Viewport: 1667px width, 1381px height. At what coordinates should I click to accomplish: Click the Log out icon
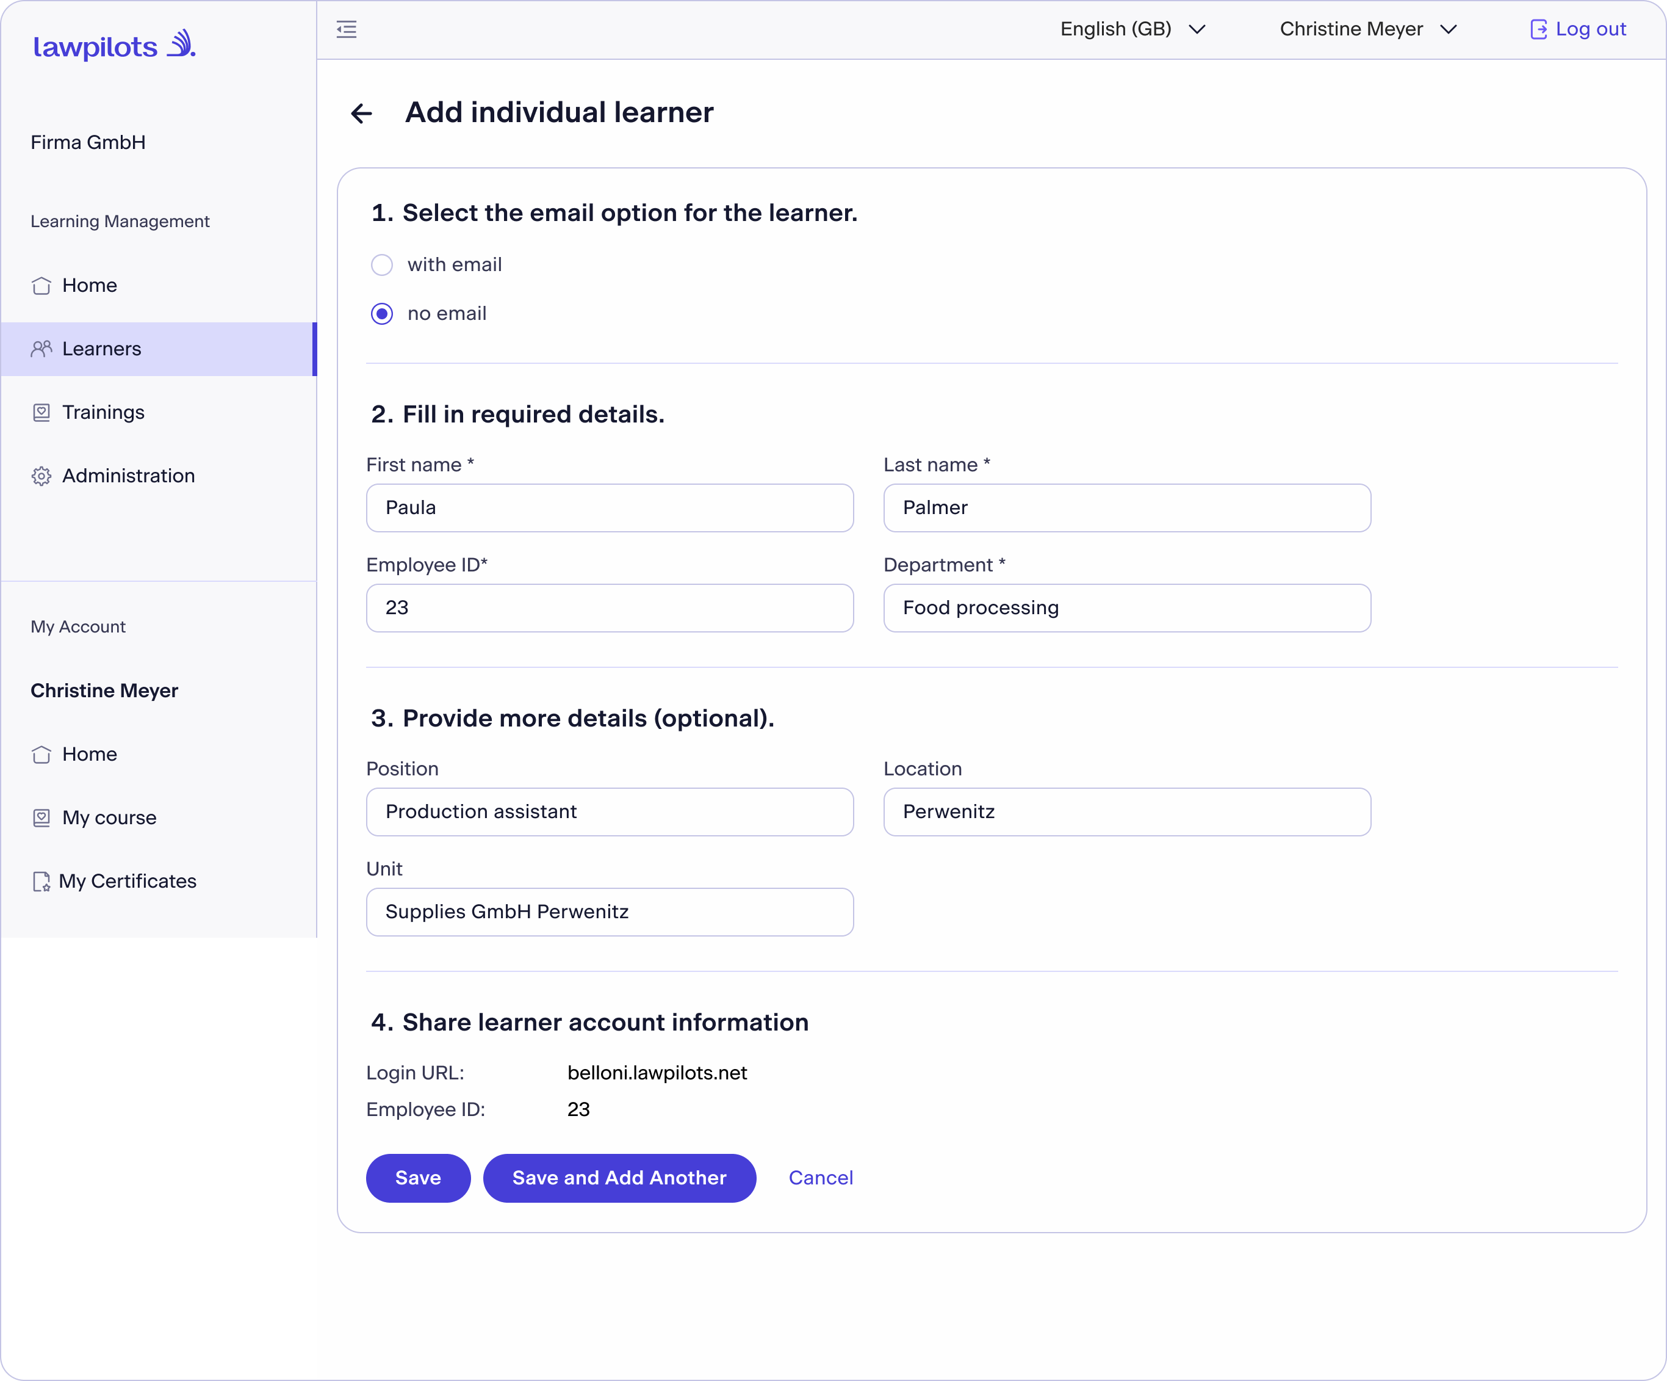tap(1538, 29)
